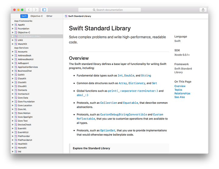Click the Core Spotlight framework icon
This screenshot has height=169, width=219.
(16, 117)
